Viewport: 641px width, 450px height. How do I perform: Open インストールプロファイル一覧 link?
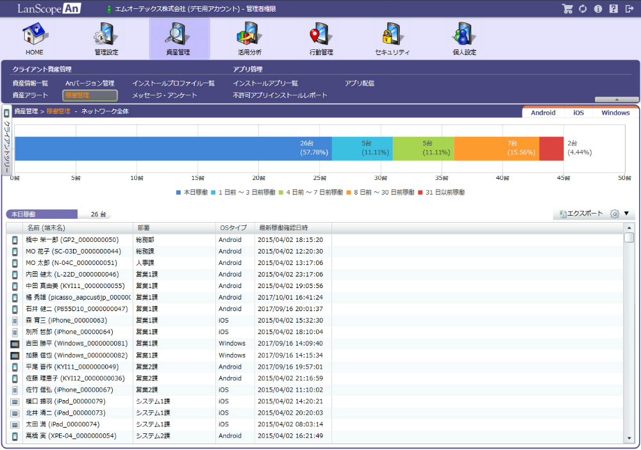[x=173, y=83]
